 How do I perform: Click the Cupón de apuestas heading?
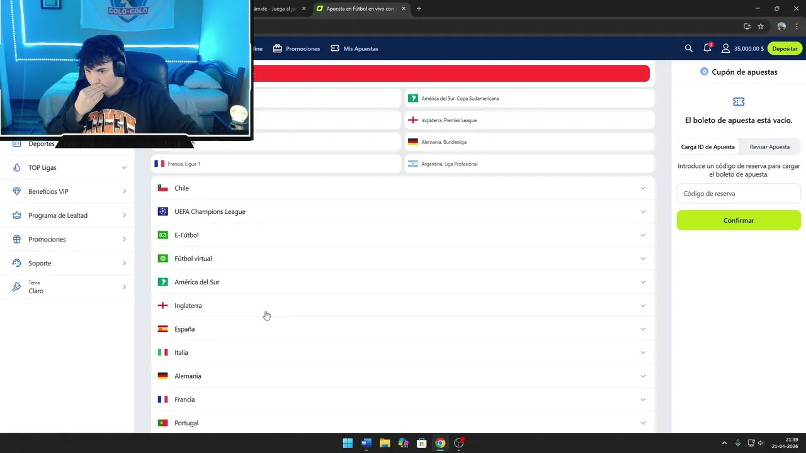coord(744,72)
